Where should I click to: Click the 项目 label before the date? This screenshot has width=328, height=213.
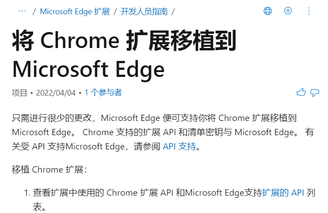20,92
